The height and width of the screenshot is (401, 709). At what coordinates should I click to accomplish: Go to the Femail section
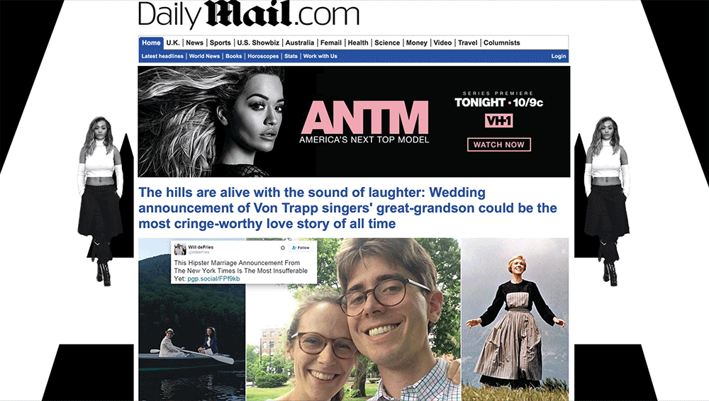pyautogui.click(x=331, y=43)
